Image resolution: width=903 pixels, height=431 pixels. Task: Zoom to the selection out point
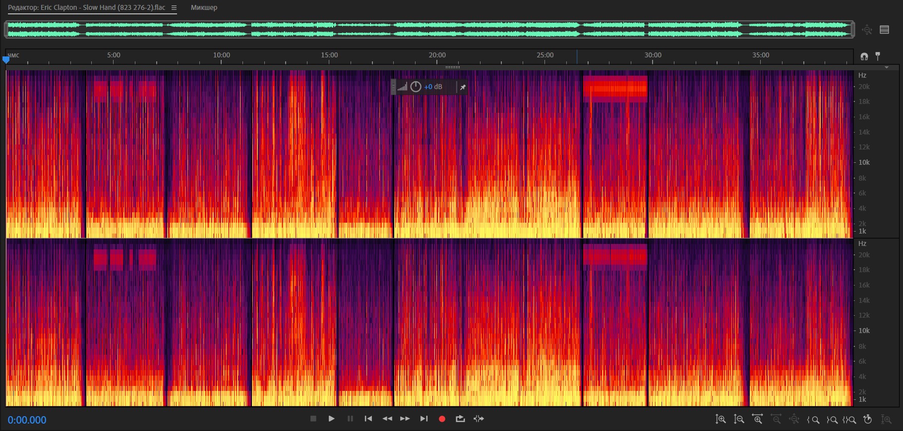click(832, 420)
